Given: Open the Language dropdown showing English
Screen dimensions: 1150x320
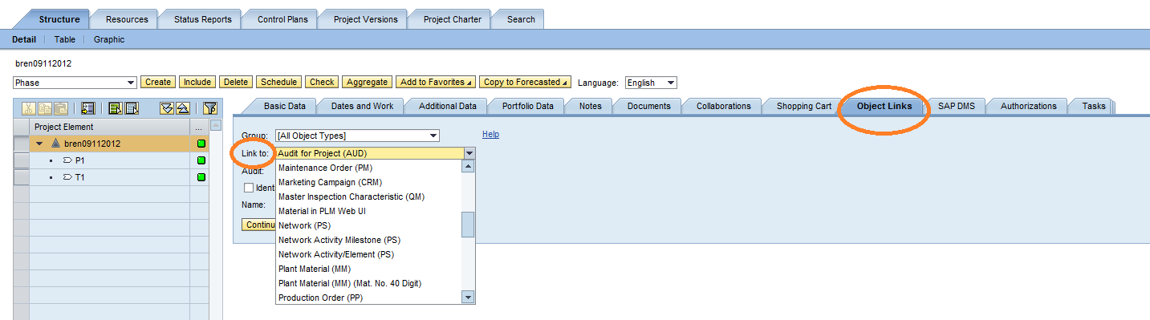Looking at the screenshot, I should 651,83.
